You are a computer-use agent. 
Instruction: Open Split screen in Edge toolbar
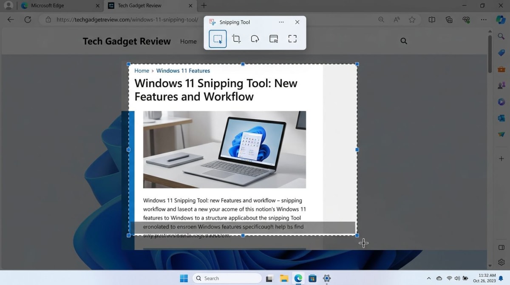(432, 20)
